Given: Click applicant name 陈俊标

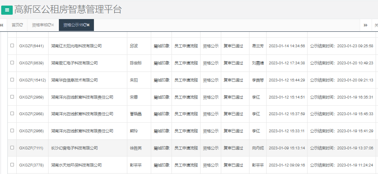Looking at the screenshot, I should point(136,63).
